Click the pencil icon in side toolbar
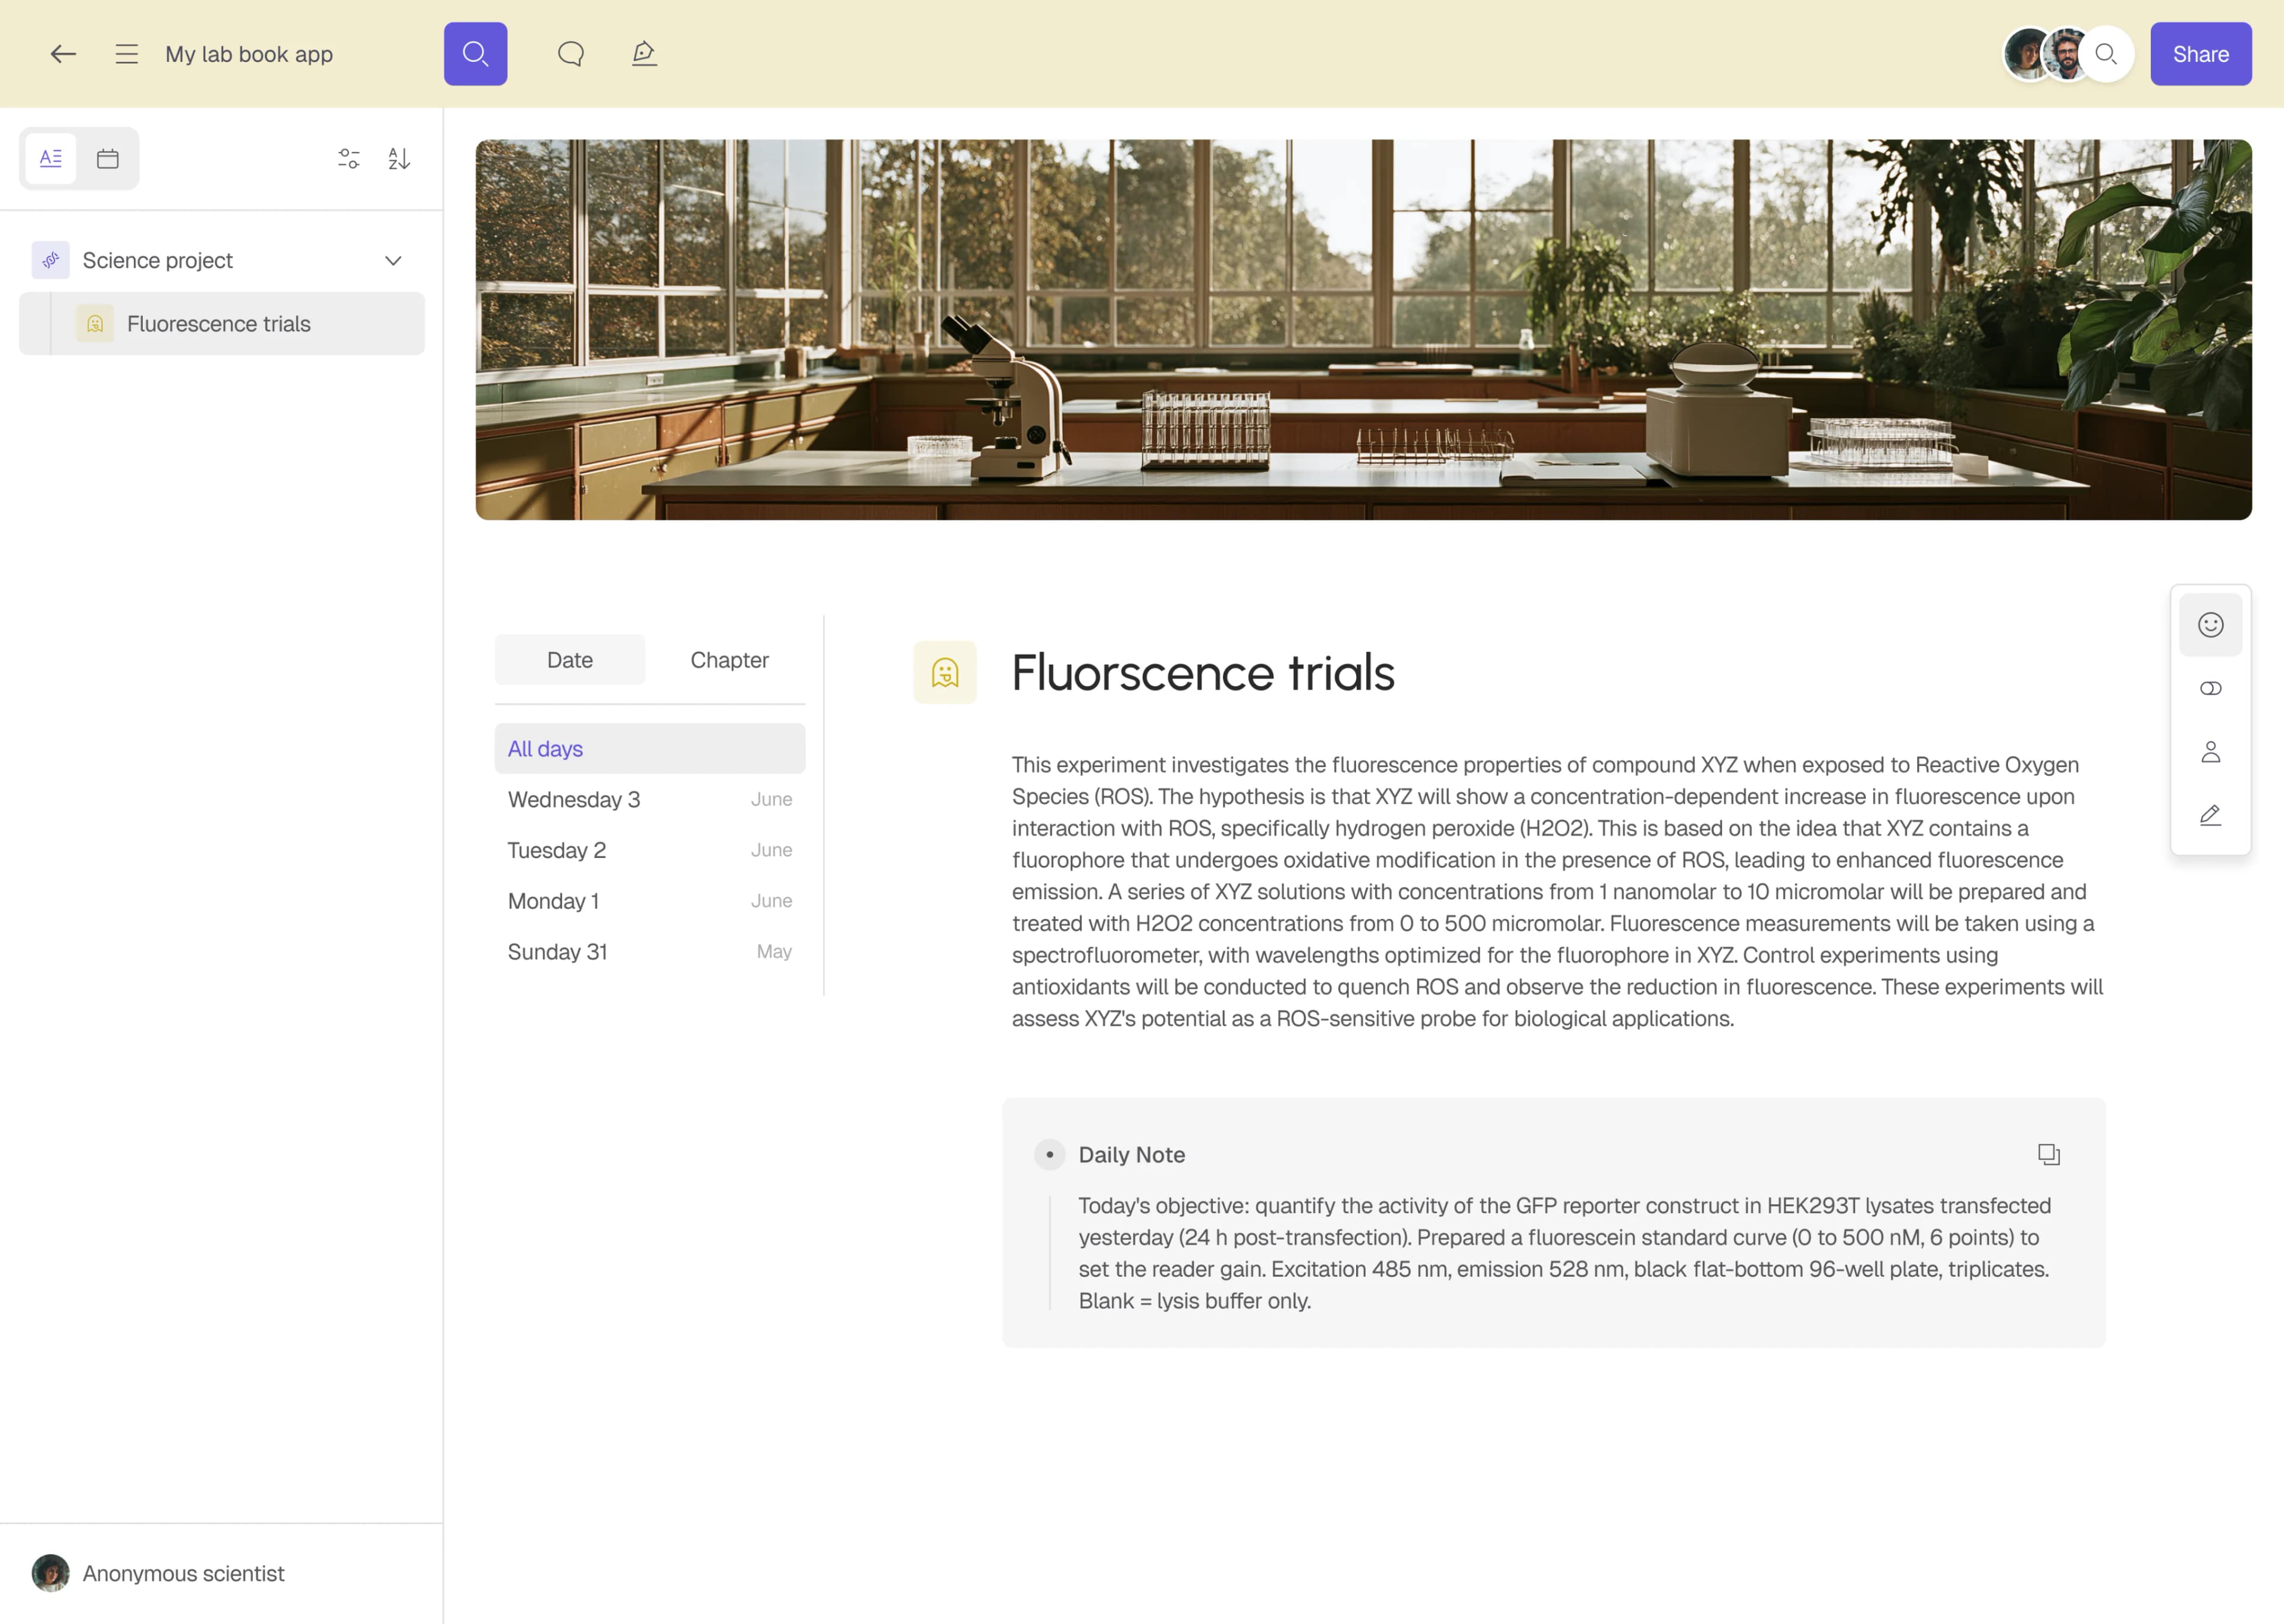2284x1624 pixels. point(2211,815)
